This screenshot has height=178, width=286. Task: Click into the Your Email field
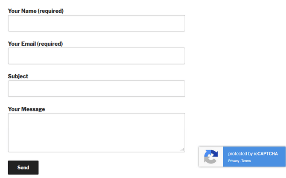[96, 56]
